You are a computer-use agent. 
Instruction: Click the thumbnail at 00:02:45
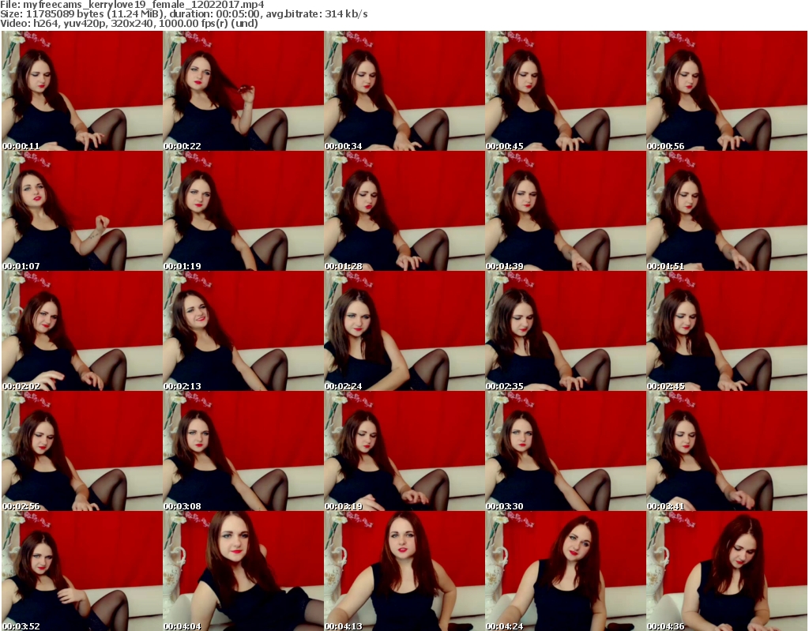click(727, 331)
